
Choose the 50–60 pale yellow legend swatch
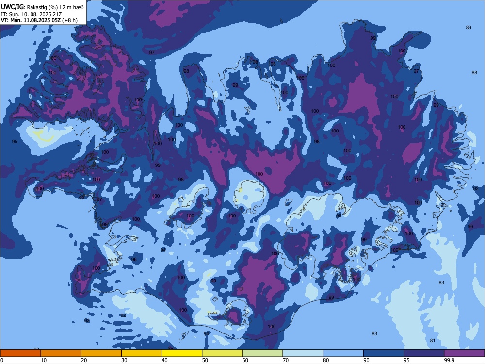(222, 353)
